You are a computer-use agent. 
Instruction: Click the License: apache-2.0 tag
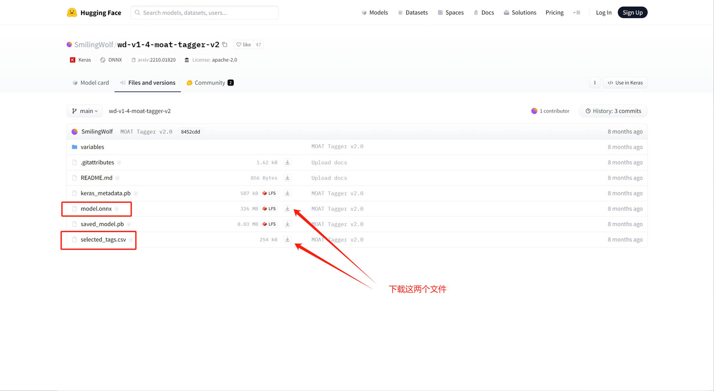211,60
